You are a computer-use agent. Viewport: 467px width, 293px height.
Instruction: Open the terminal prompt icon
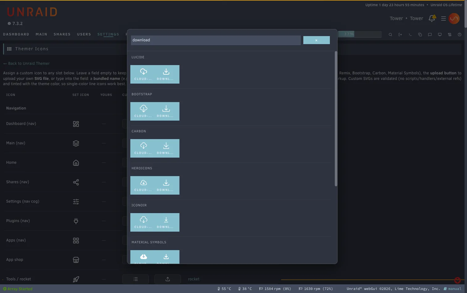(410, 35)
